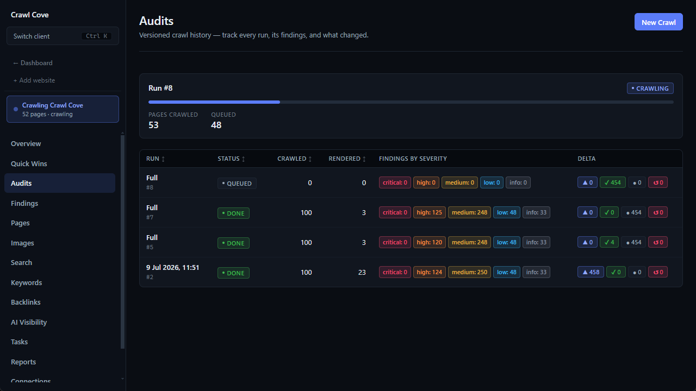Click the medium: 250 severity chip

pyautogui.click(x=469, y=272)
